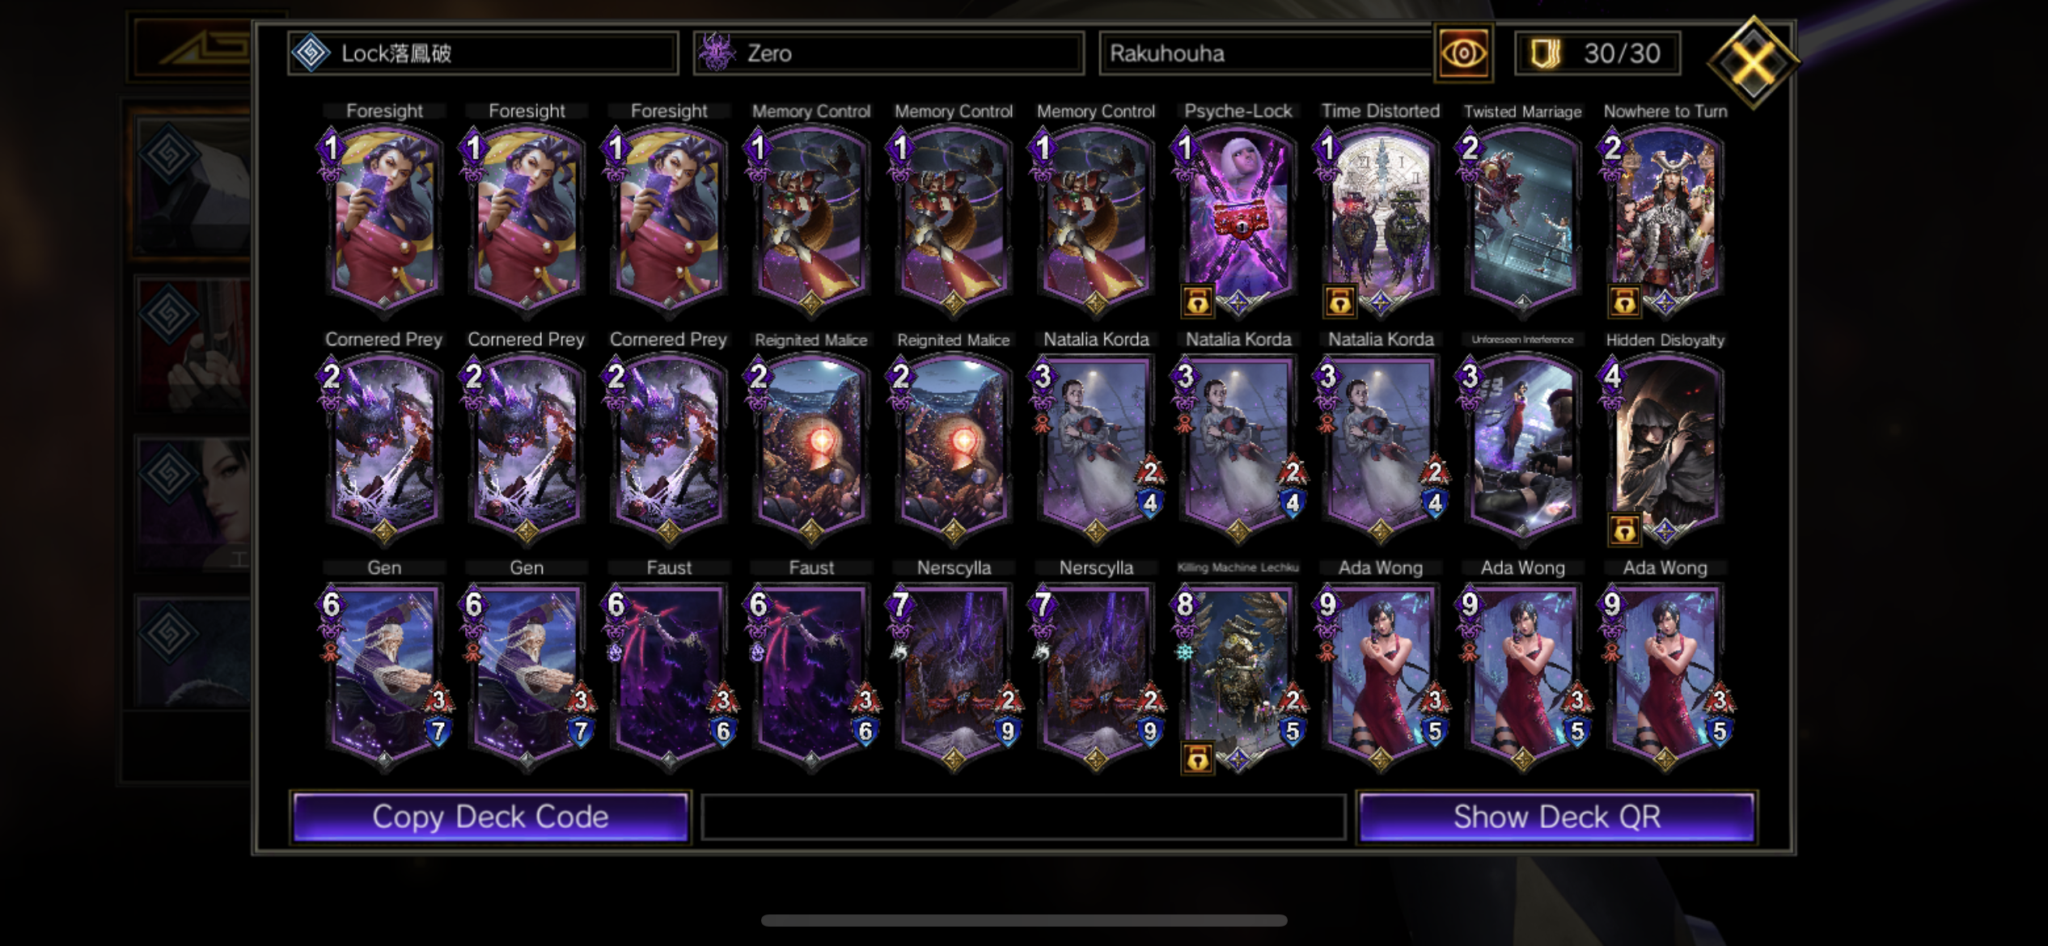
Task: Click the empty deck code field
Action: [x=1023, y=817]
